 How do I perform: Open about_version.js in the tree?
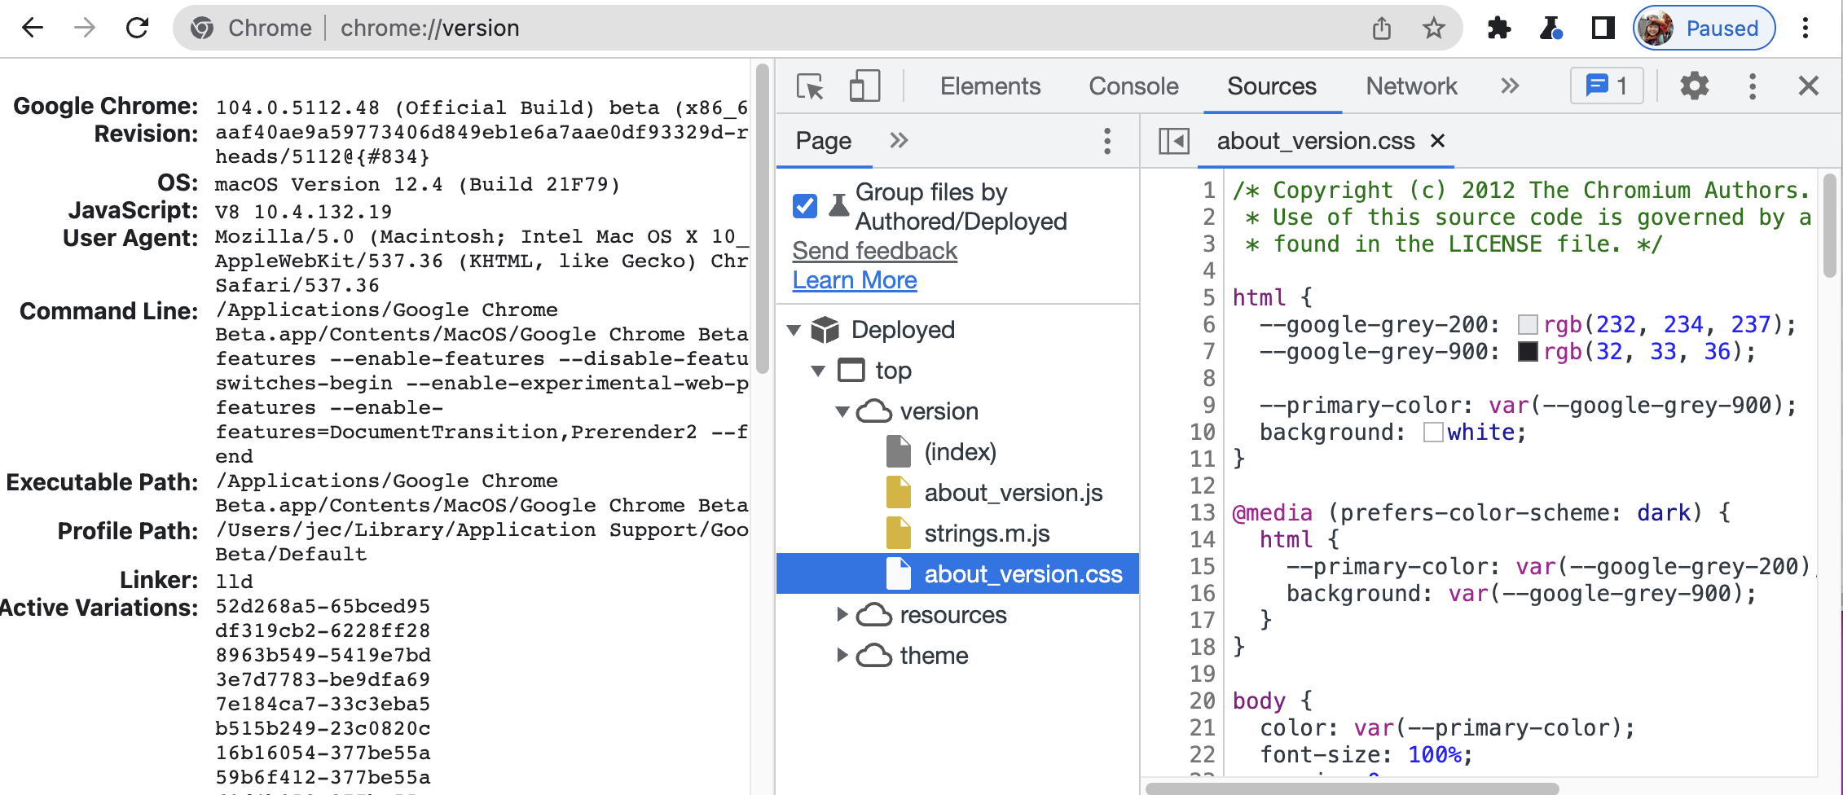point(1013,493)
